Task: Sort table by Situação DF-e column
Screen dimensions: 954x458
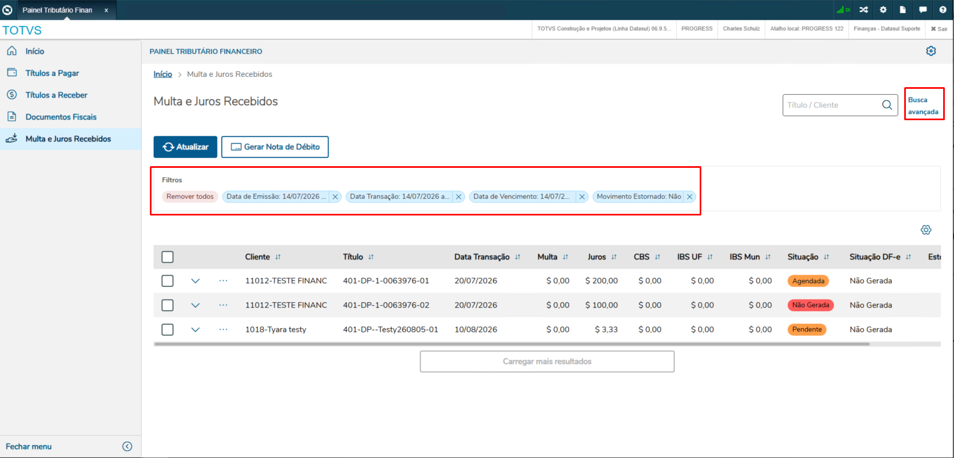Action: pyautogui.click(x=909, y=257)
